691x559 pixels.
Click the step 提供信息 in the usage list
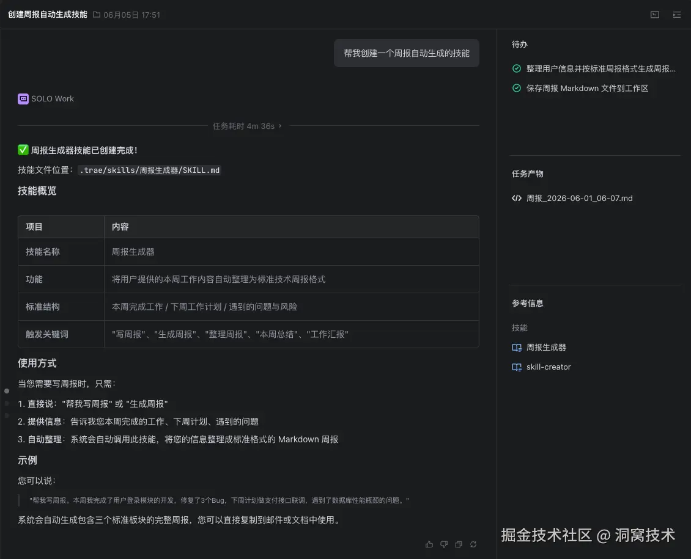(138, 422)
